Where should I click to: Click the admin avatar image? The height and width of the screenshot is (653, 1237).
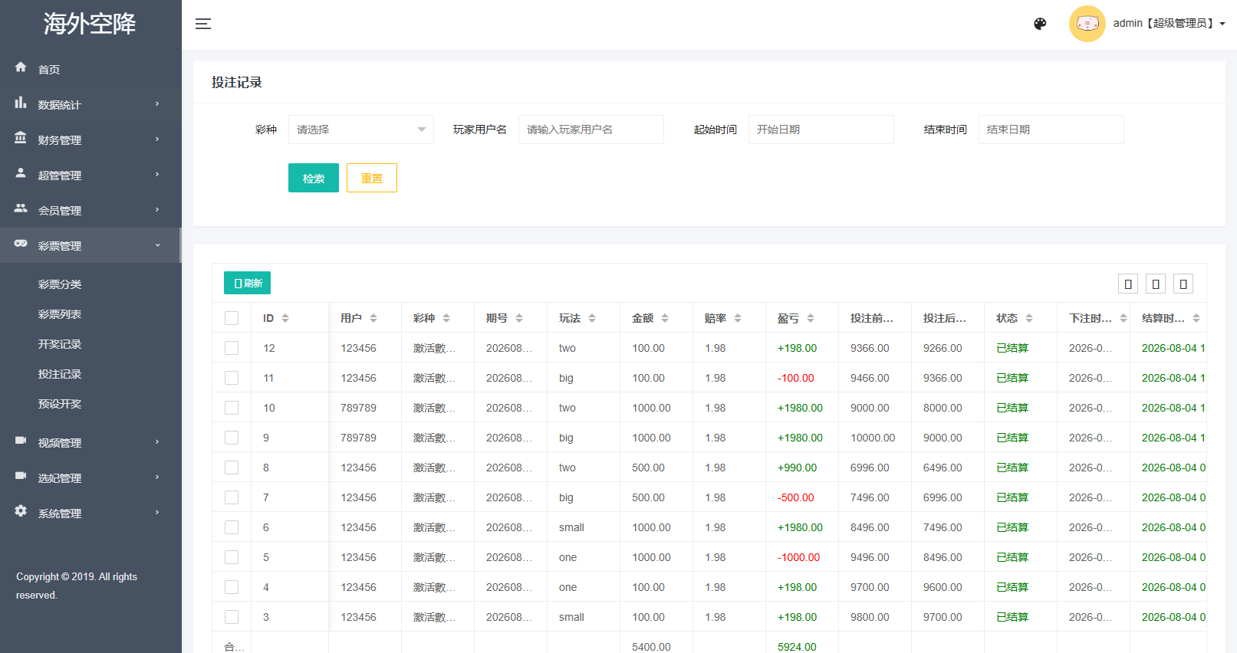(1087, 24)
